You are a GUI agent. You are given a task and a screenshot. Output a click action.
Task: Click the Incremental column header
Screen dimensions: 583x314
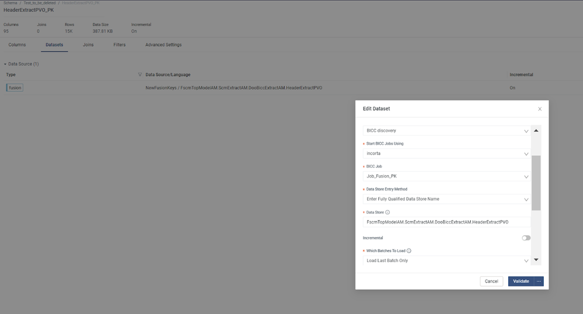click(x=521, y=75)
